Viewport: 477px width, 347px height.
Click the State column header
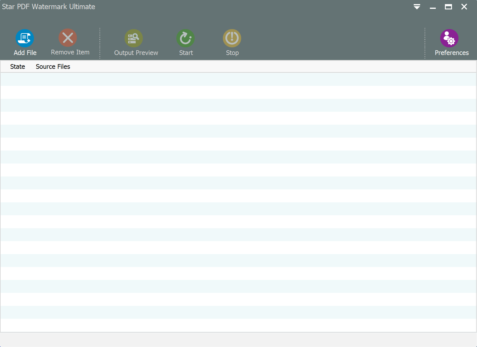(18, 66)
